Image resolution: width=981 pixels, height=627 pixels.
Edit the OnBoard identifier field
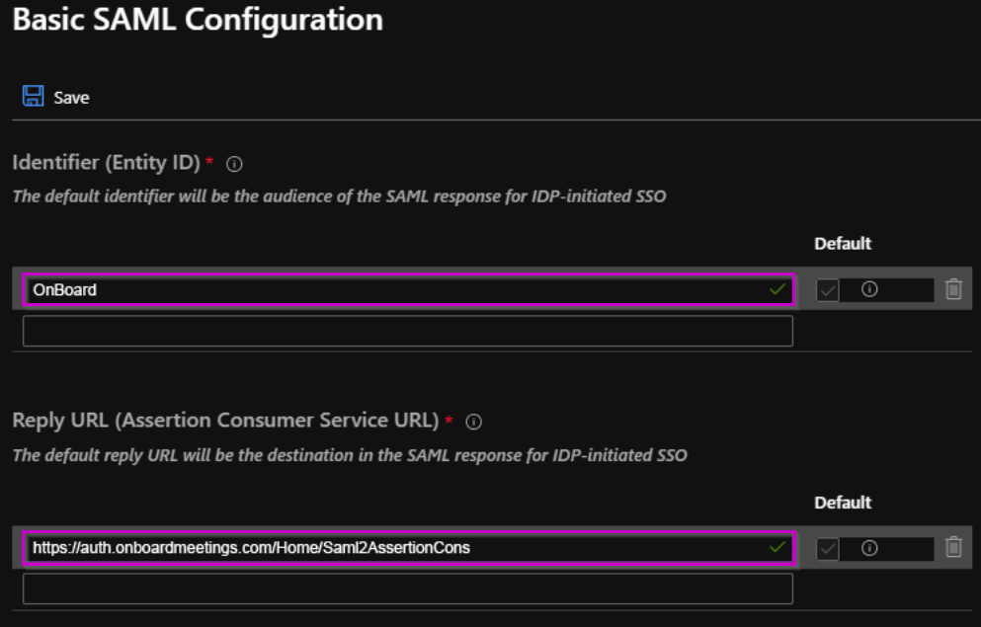pos(409,289)
